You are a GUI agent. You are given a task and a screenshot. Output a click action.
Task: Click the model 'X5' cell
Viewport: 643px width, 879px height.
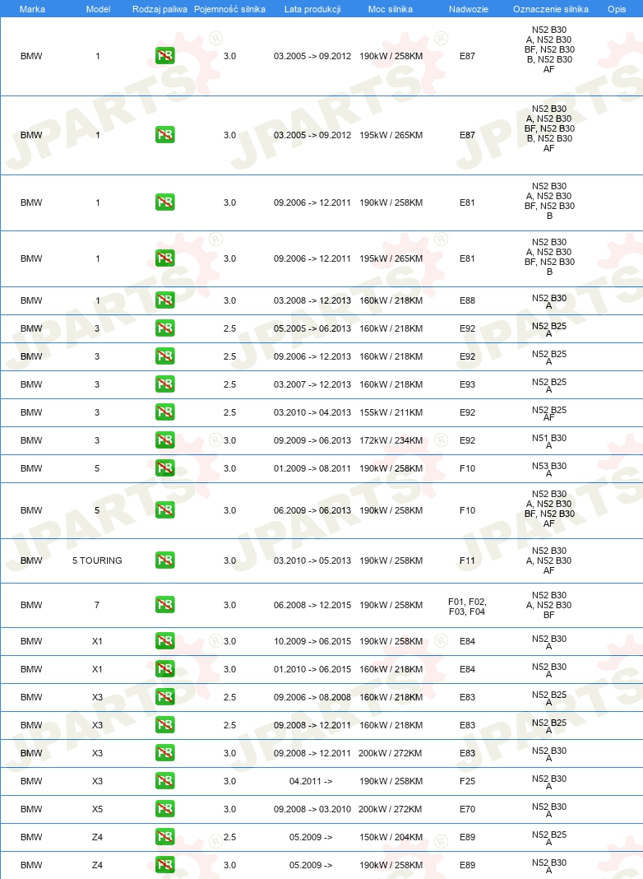(x=97, y=810)
